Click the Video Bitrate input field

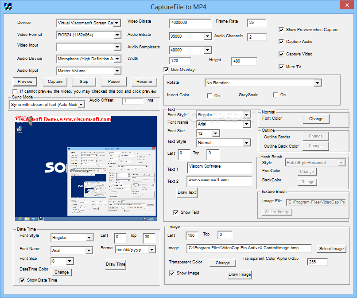coord(190,23)
